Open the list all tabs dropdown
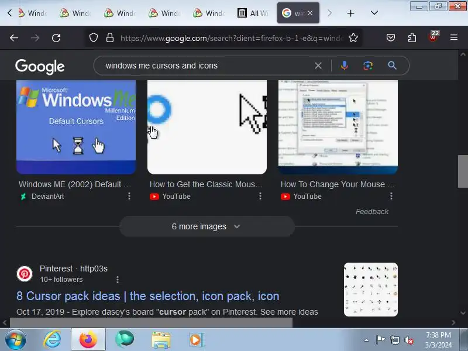 pos(374,13)
